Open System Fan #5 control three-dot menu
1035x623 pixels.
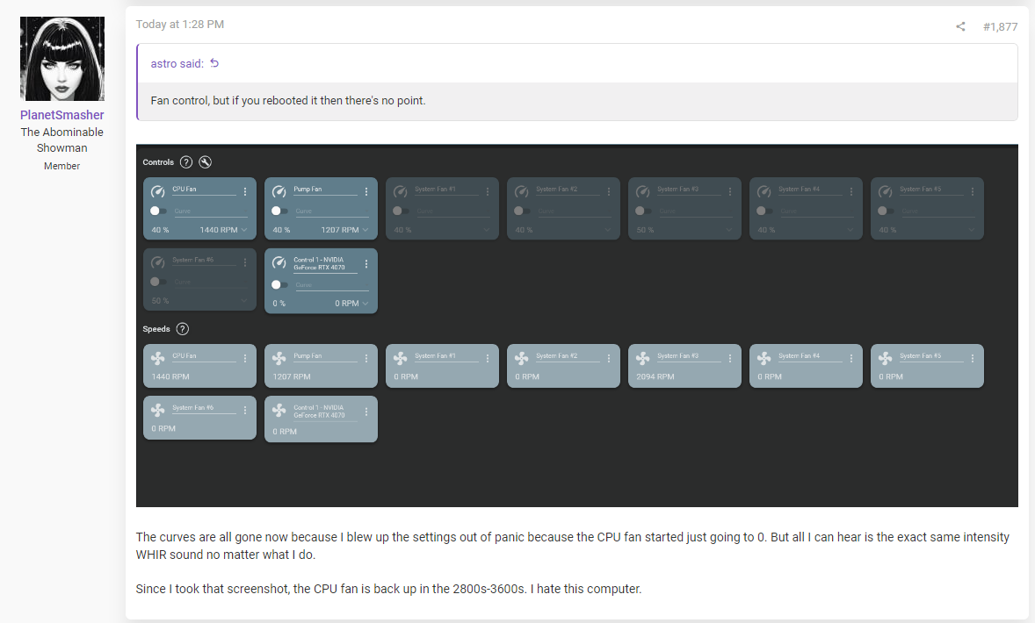click(973, 191)
